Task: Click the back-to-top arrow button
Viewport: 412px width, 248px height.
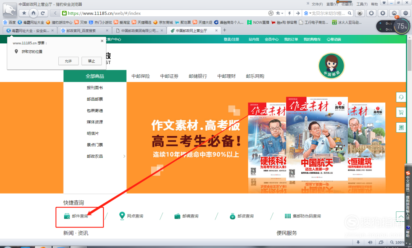Action: tap(401, 216)
